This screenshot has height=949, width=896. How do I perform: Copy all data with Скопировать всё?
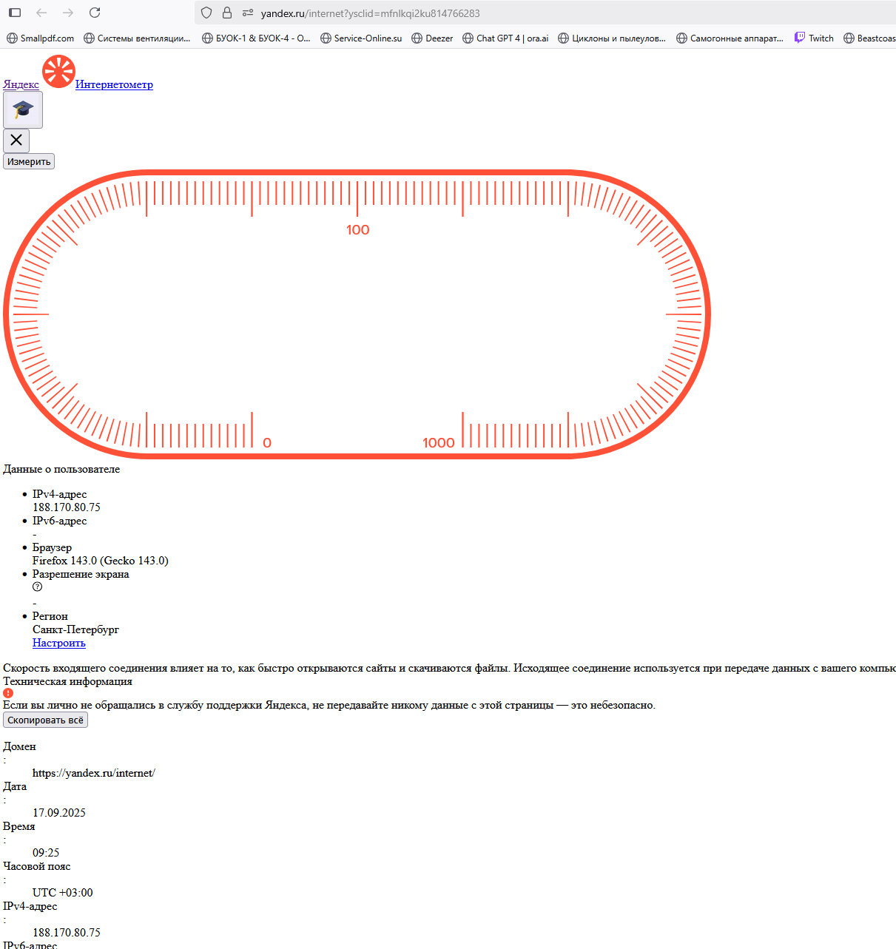click(x=45, y=720)
